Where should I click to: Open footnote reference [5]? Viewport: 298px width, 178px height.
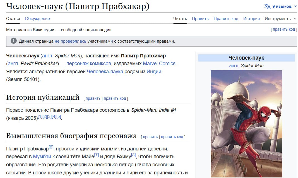(59, 116)
